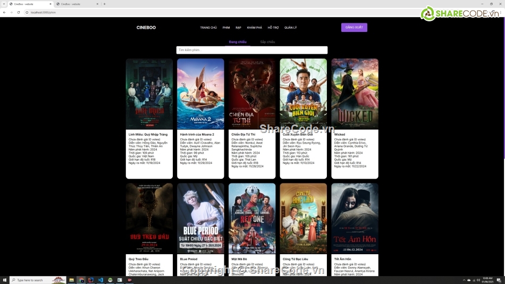
Task: Open the Windows notification center
Action: [x=499, y=280]
